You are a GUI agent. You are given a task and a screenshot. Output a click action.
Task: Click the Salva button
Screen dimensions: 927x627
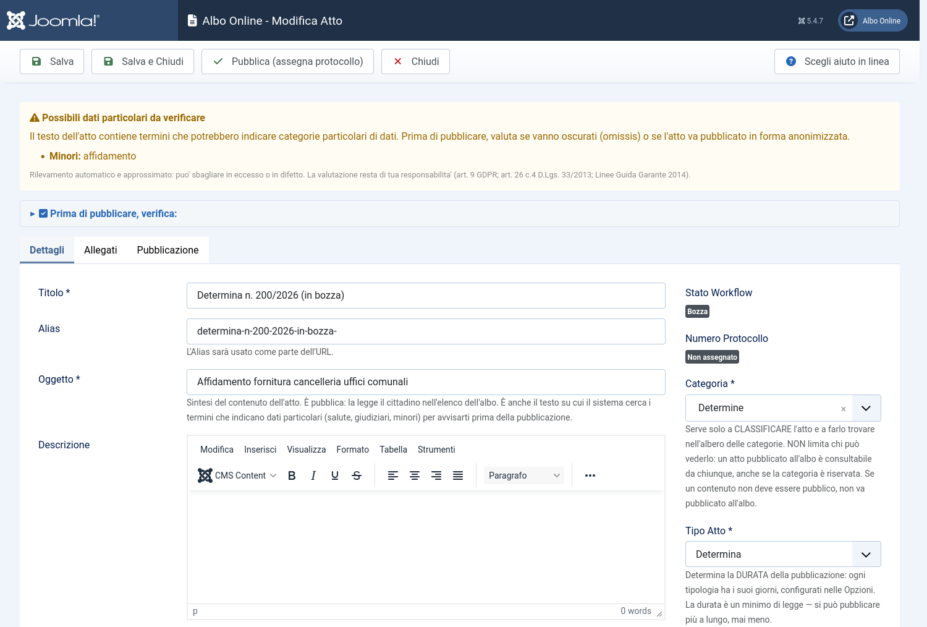point(52,61)
